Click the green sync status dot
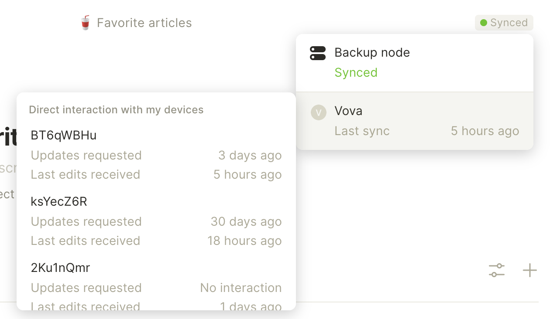550x319 pixels. click(x=483, y=23)
